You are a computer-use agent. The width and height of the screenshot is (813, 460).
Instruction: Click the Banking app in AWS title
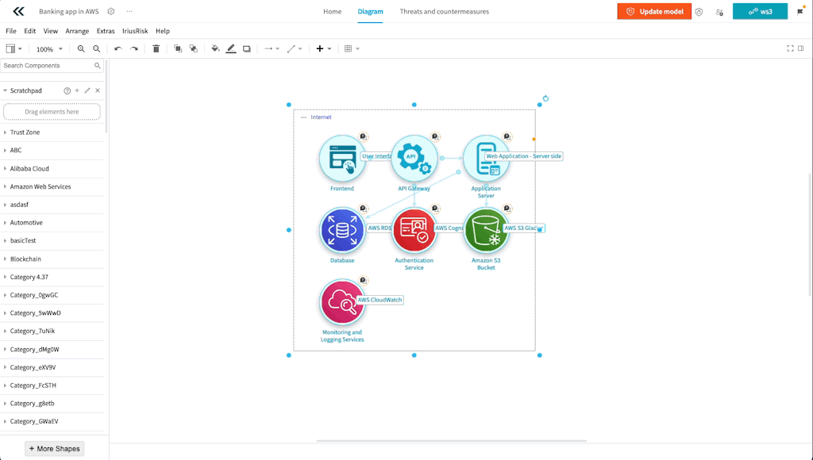[69, 11]
